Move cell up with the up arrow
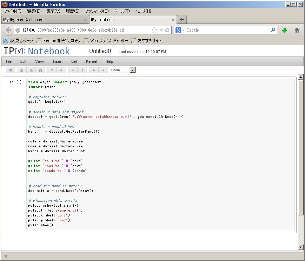This screenshot has width=305, height=261. click(x=52, y=70)
